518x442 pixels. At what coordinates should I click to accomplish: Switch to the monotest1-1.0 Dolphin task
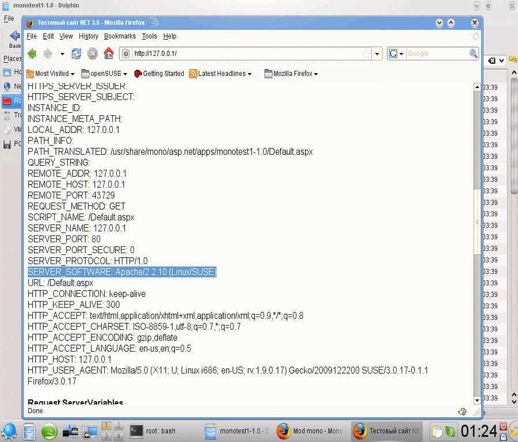click(x=237, y=431)
